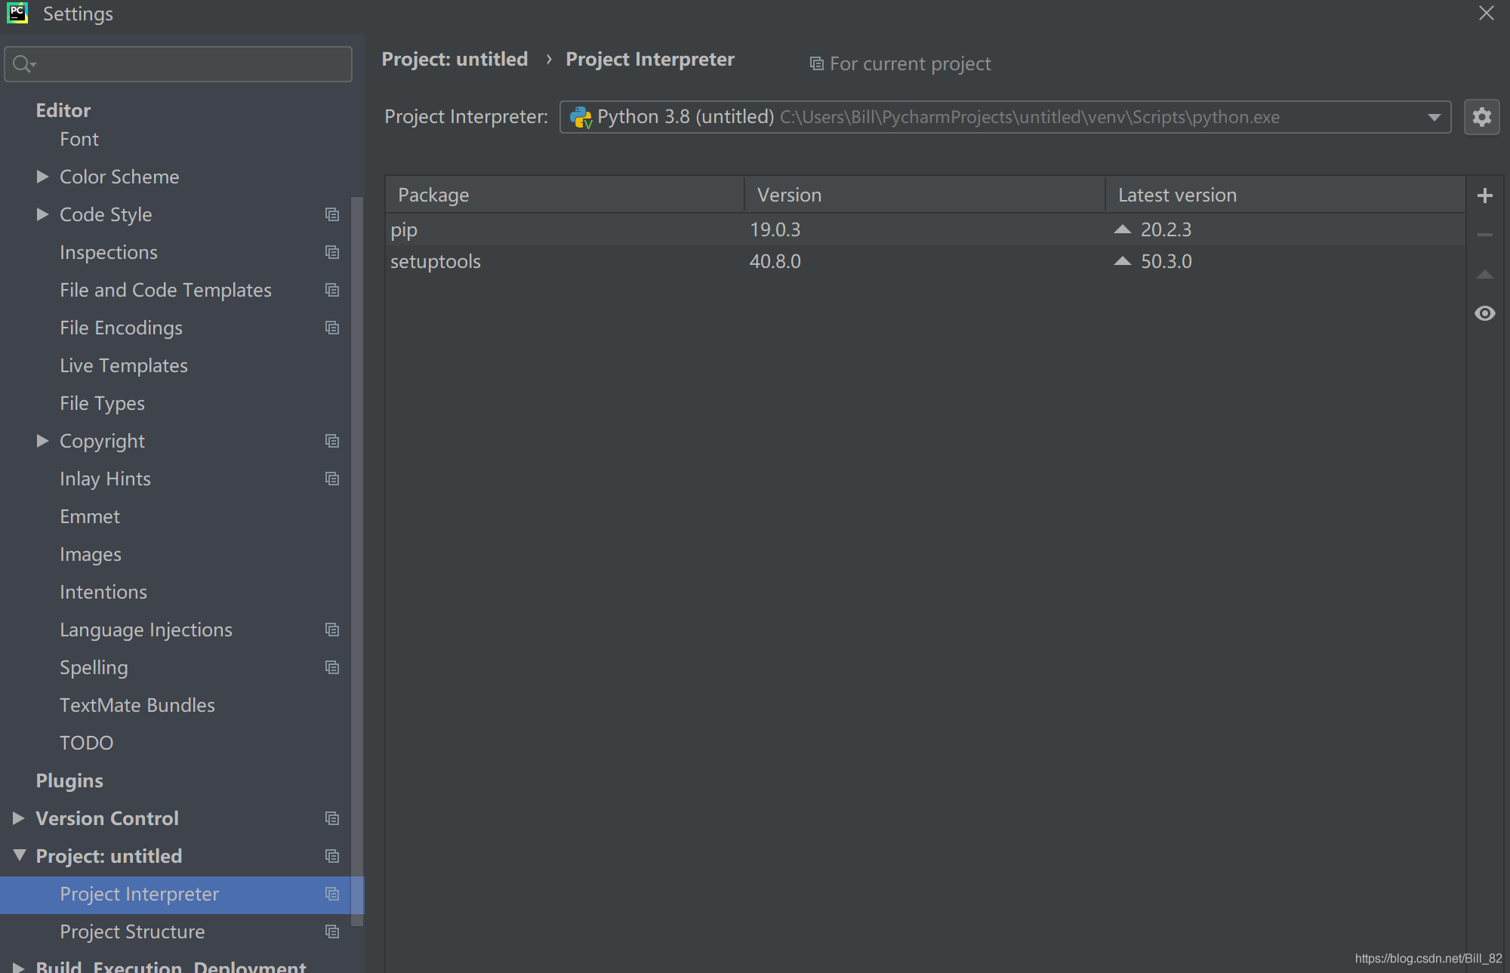This screenshot has height=973, width=1510.
Task: Open the Project Interpreter dropdown
Action: click(x=1005, y=117)
